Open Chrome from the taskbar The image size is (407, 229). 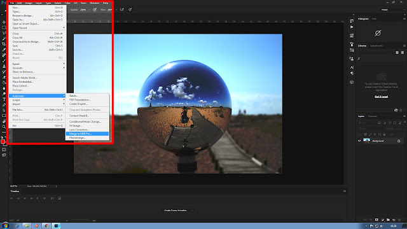coord(46,226)
